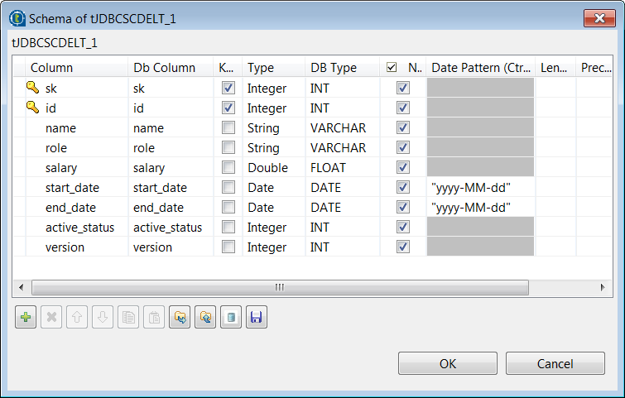Uncheck the Key checkbox for sk row
The image size is (625, 398).
click(x=228, y=87)
